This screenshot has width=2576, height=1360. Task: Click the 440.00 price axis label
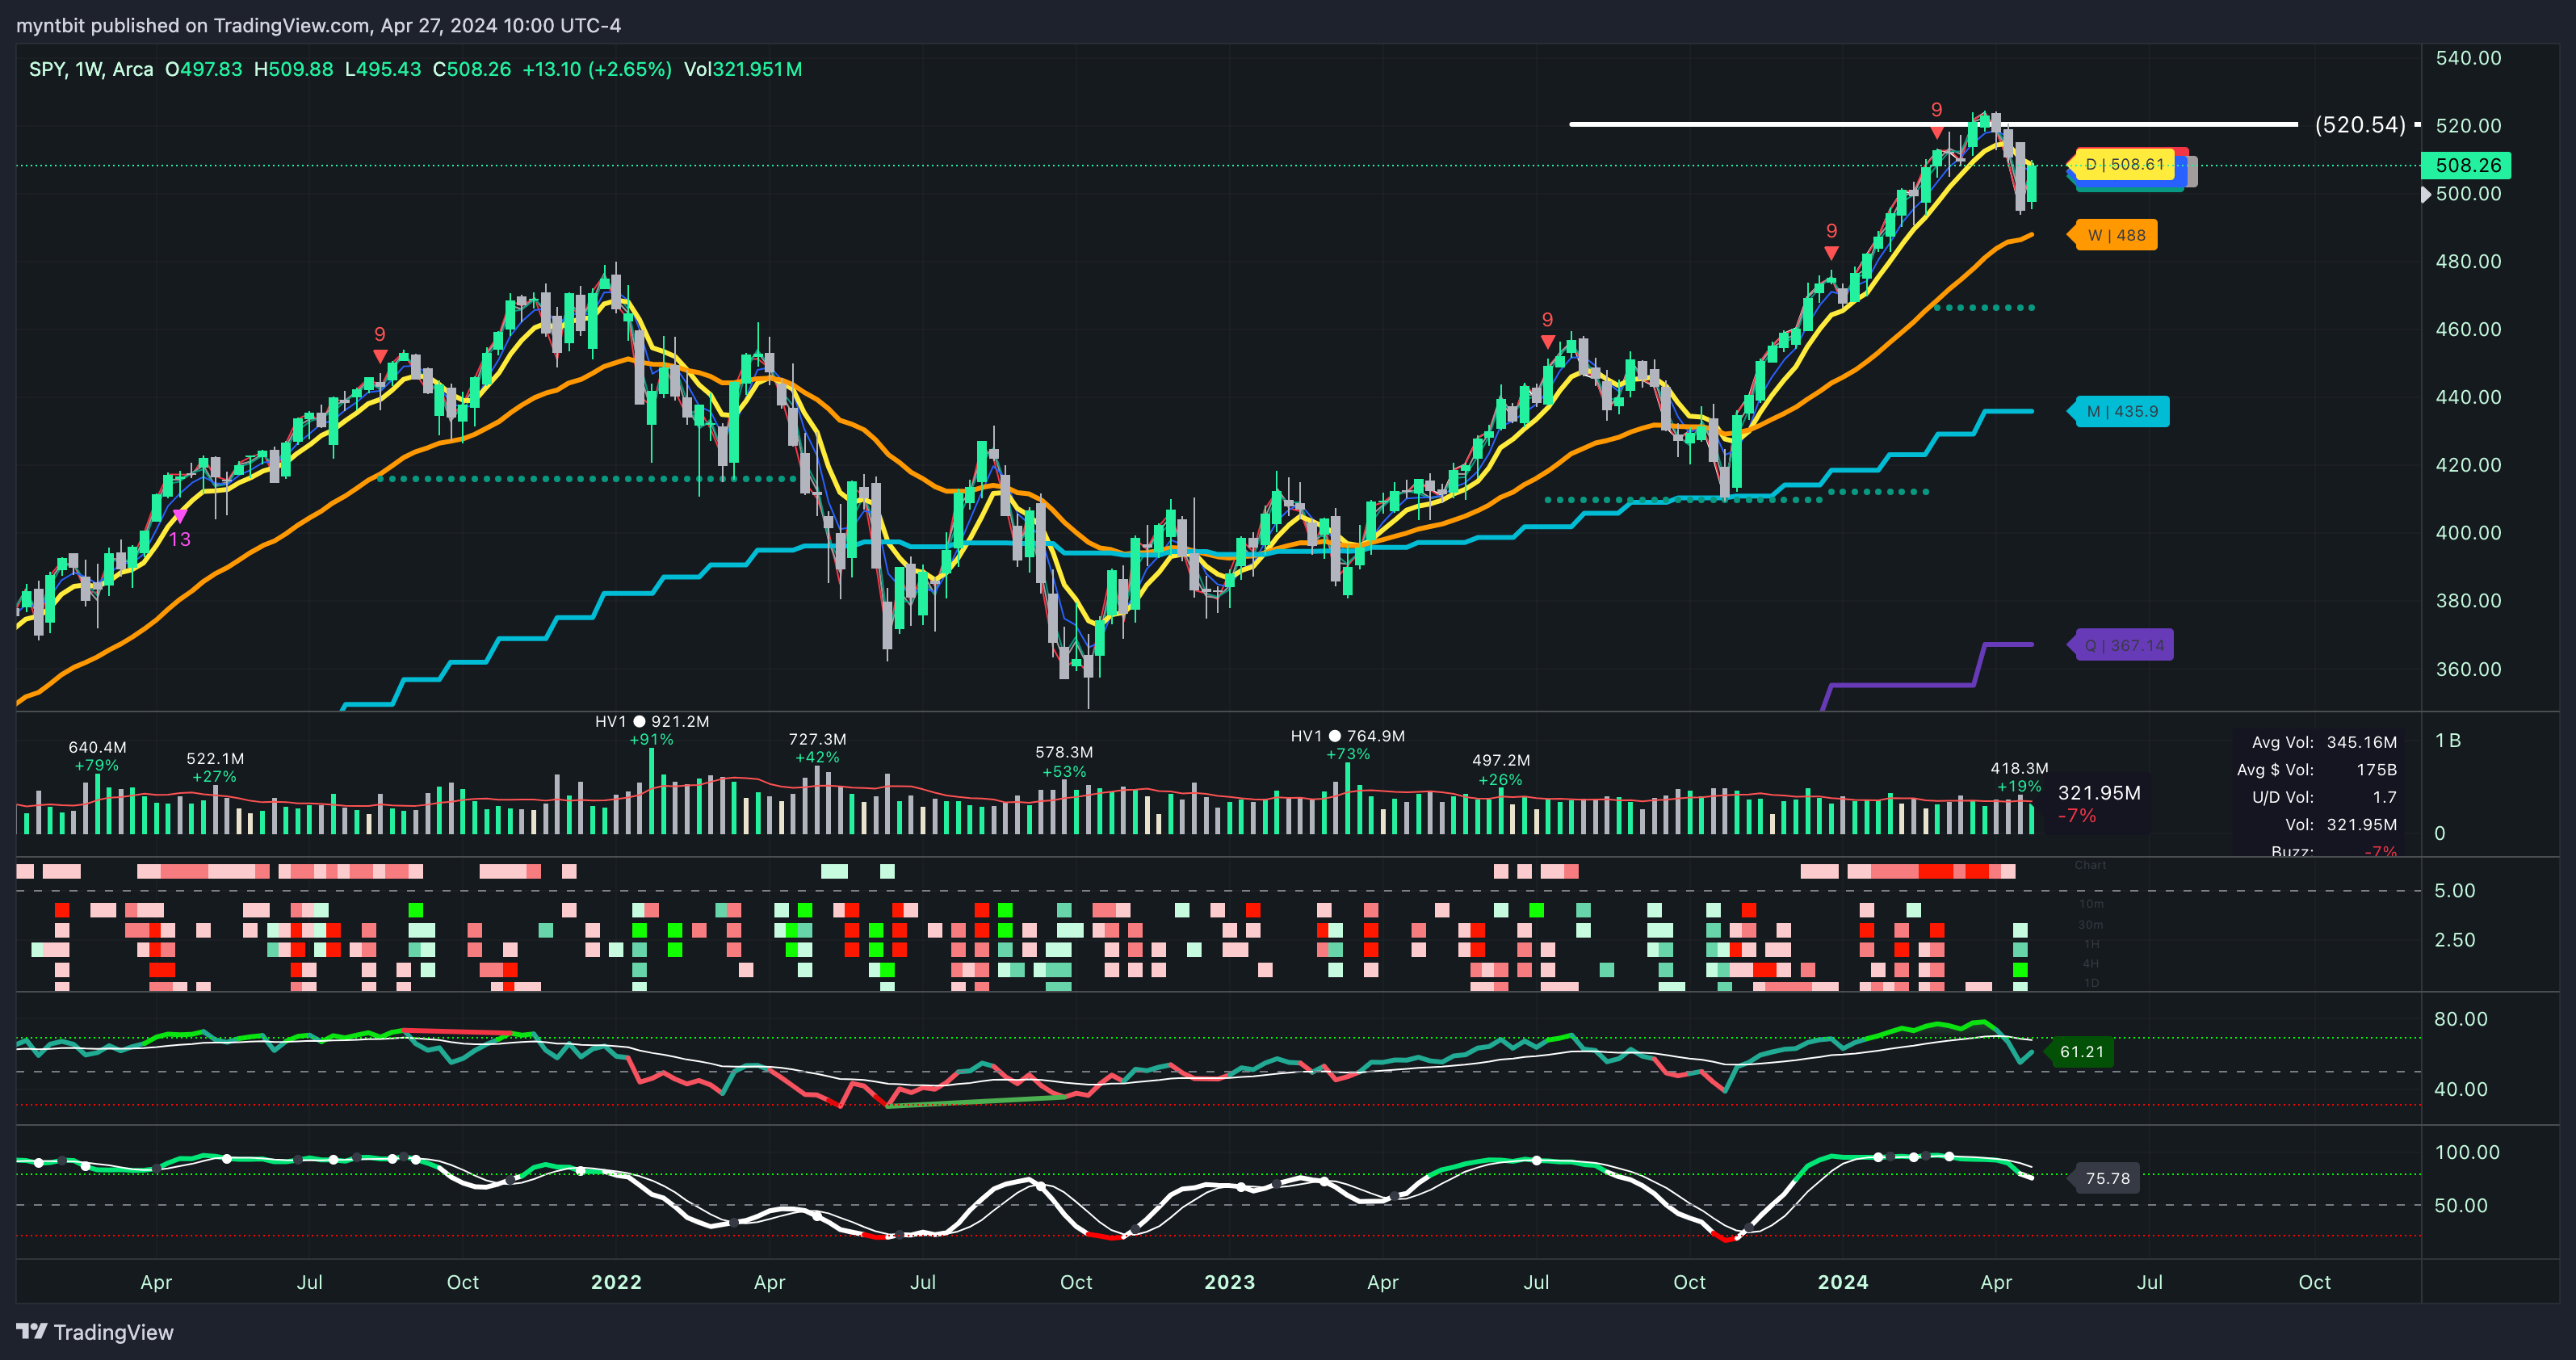2468,397
